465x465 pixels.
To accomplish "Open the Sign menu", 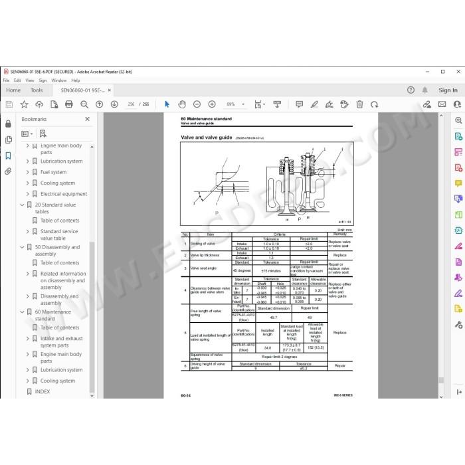I will point(43,80).
